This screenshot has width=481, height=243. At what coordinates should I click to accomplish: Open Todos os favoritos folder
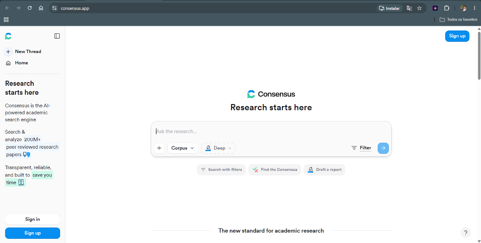click(x=458, y=20)
